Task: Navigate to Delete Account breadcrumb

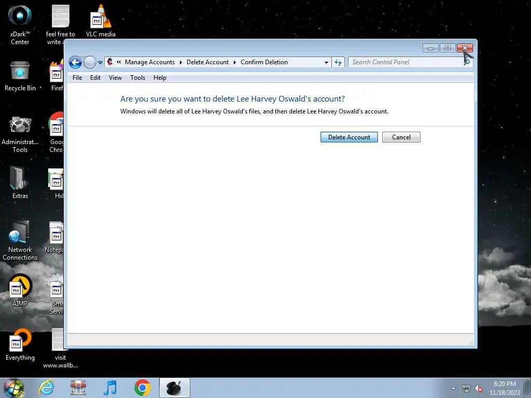Action: [207, 62]
